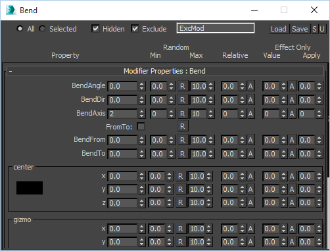Click the BendAngle Random Max field showing 10.0
Image resolution: width=330 pixels, height=251 pixels.
tap(199, 86)
